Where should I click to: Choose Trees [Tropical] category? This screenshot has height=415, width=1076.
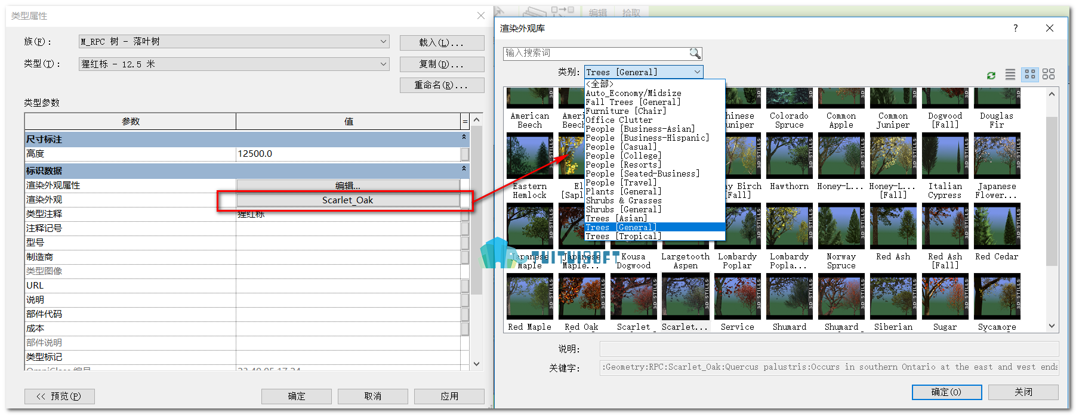pos(655,236)
